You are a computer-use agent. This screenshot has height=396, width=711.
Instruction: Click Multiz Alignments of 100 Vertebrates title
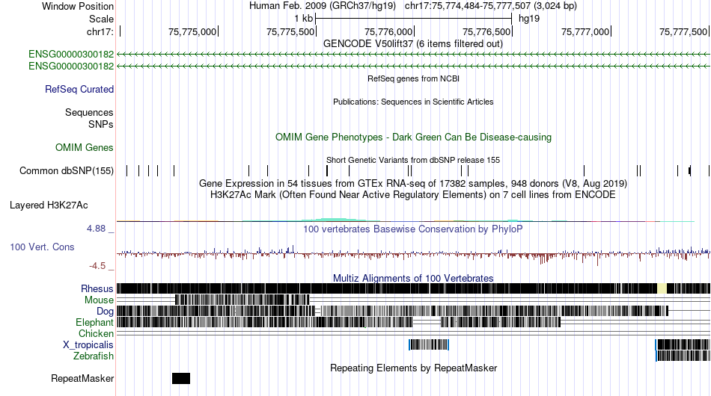pyautogui.click(x=413, y=279)
